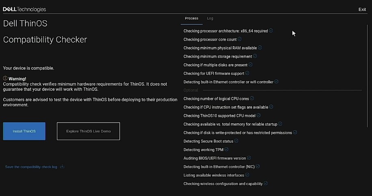Open Explore ThinOS Live Demo

click(x=88, y=131)
